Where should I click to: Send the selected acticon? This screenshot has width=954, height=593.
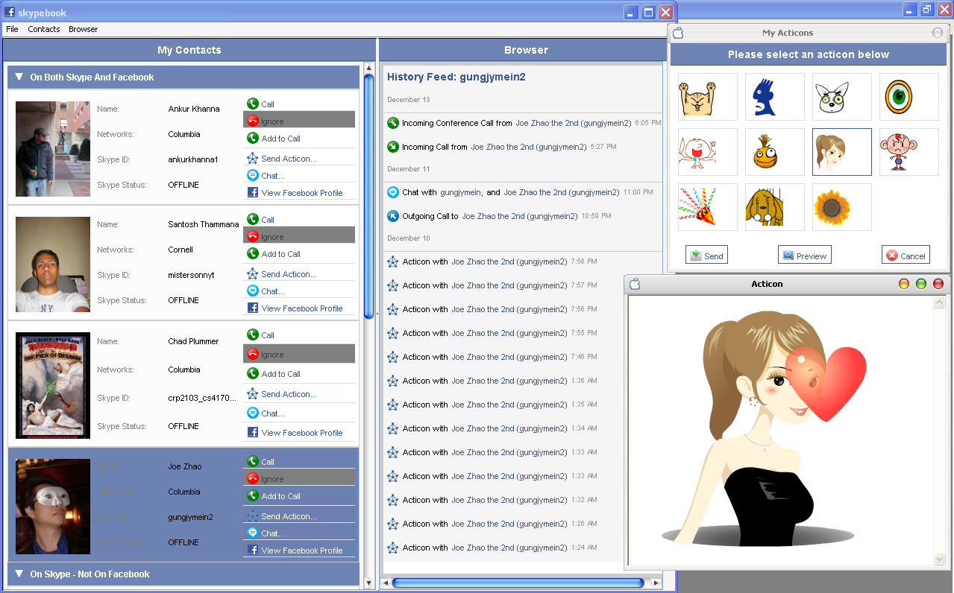click(706, 255)
